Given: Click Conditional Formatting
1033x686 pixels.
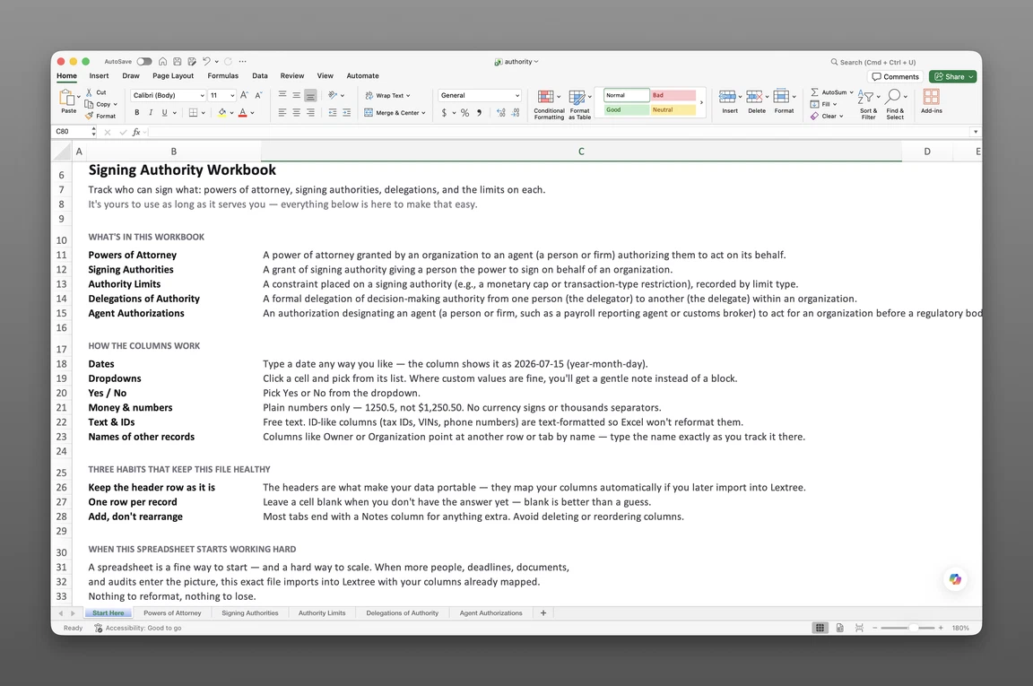Looking at the screenshot, I should [549, 105].
